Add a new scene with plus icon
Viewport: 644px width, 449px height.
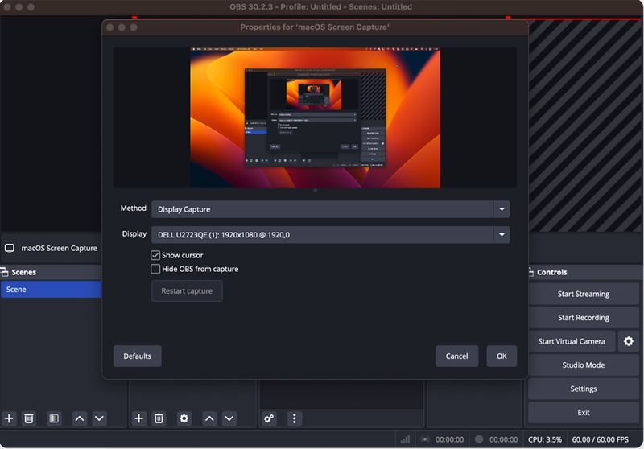point(9,418)
